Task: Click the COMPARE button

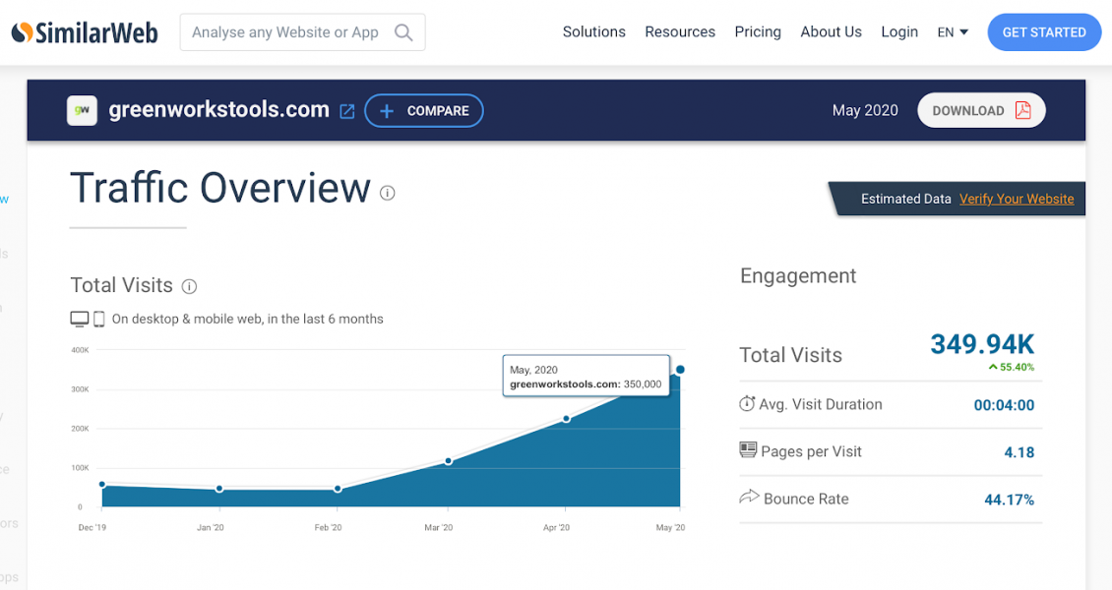Action: click(424, 111)
